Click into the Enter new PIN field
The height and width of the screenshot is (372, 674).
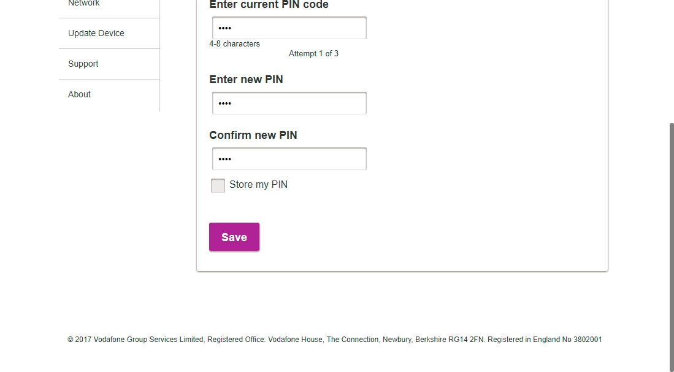[289, 103]
